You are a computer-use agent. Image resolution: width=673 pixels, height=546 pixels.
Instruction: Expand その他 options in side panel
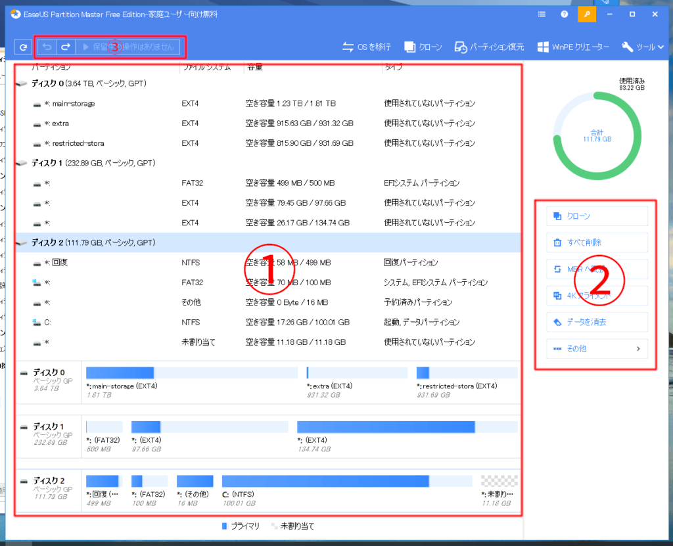(597, 348)
